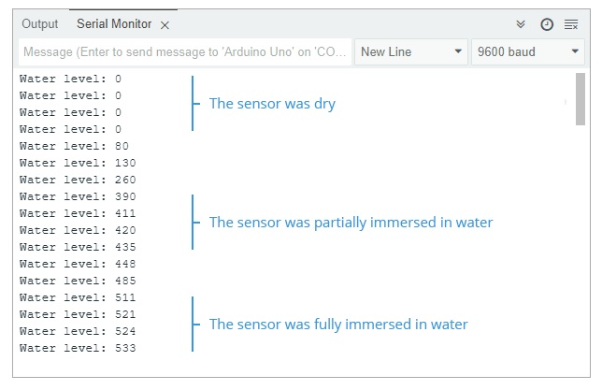The width and height of the screenshot is (602, 390).
Task: Click the "fully immersed in water" annotation
Action: pyautogui.click(x=338, y=325)
